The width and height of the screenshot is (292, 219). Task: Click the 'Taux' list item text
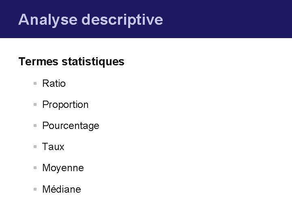pos(53,147)
